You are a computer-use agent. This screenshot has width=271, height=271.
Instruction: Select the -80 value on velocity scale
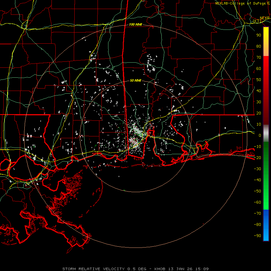257,225
